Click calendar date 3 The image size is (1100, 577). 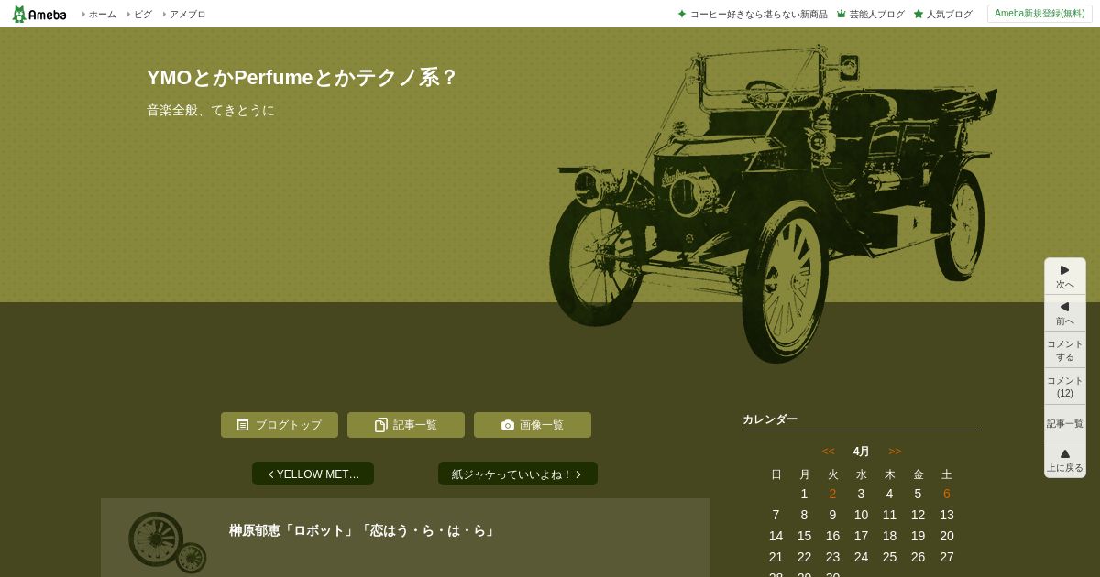(x=861, y=494)
